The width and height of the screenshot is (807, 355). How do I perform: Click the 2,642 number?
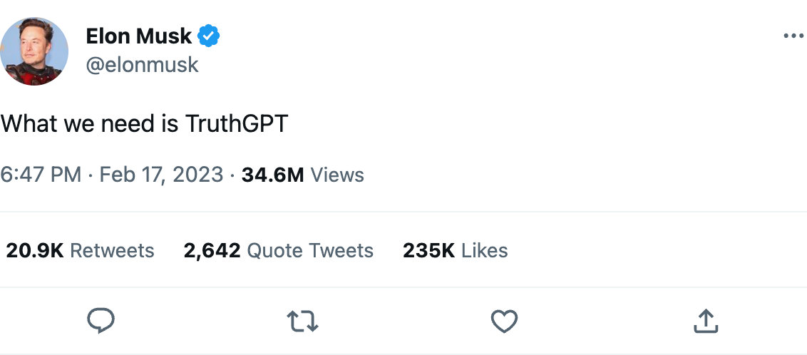[x=212, y=250]
